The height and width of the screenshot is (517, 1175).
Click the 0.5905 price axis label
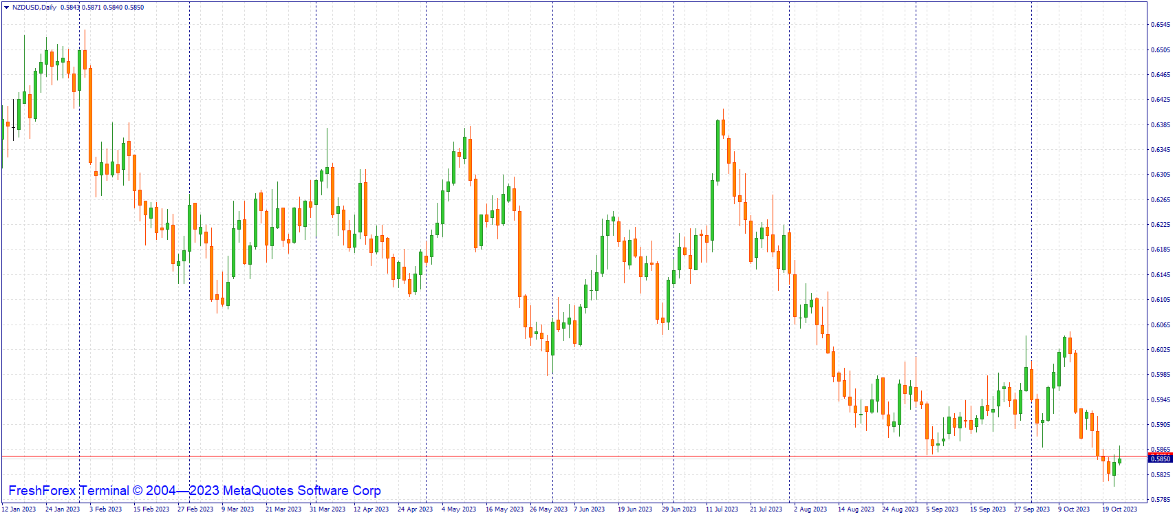click(1161, 424)
